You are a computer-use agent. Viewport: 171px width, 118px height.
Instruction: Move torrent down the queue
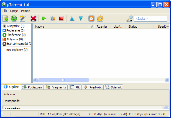(x=80, y=19)
